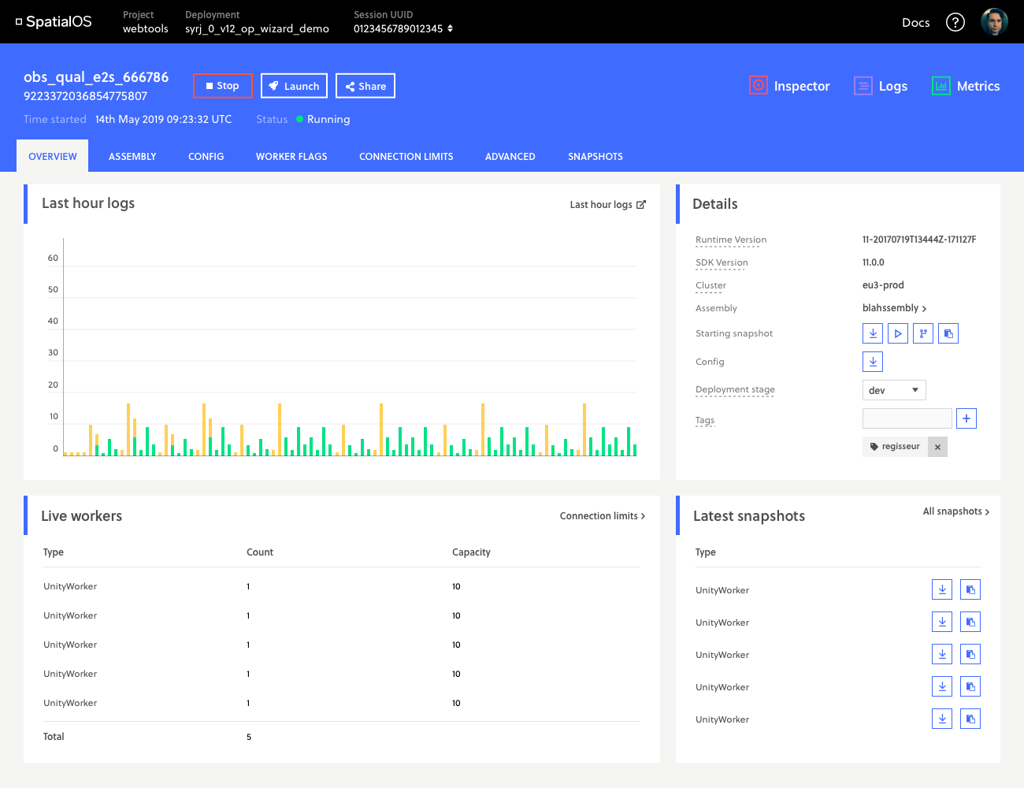Image resolution: width=1024 pixels, height=788 pixels.
Task: Open the help question mark icon
Action: (955, 22)
